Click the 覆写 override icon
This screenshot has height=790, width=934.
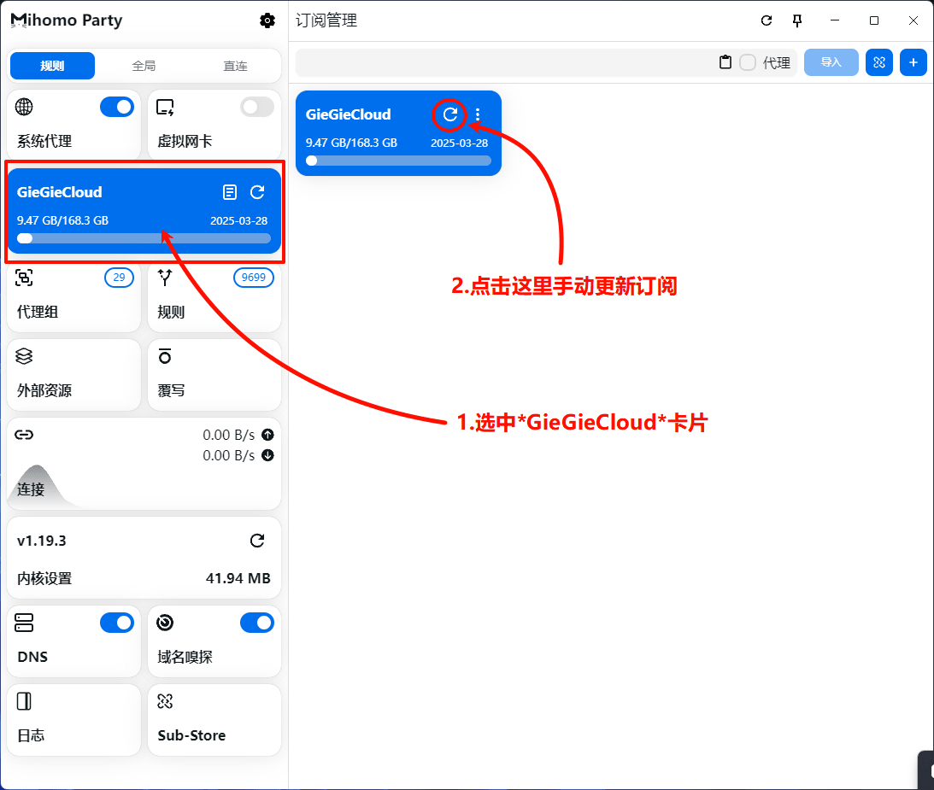tap(165, 356)
